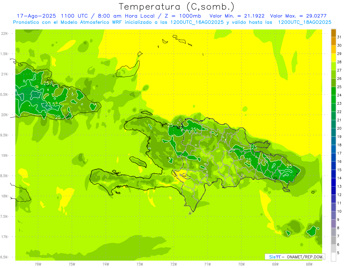This screenshot has width=347, height=268.
Task: Click the colorbar legend value "8"
Action: pos(338,228)
